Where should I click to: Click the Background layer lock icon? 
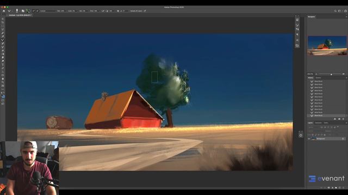coord(343,139)
